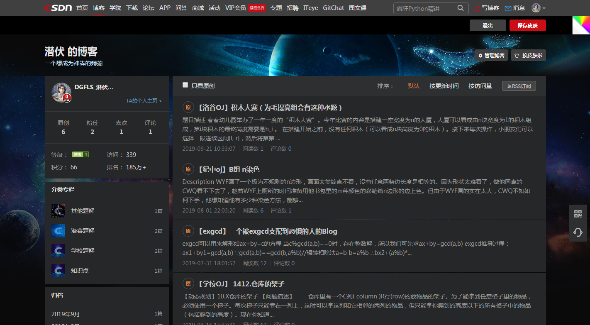Screen dimensions: 590x325
Task: Open 商城 in top navigation
Action: (198, 8)
